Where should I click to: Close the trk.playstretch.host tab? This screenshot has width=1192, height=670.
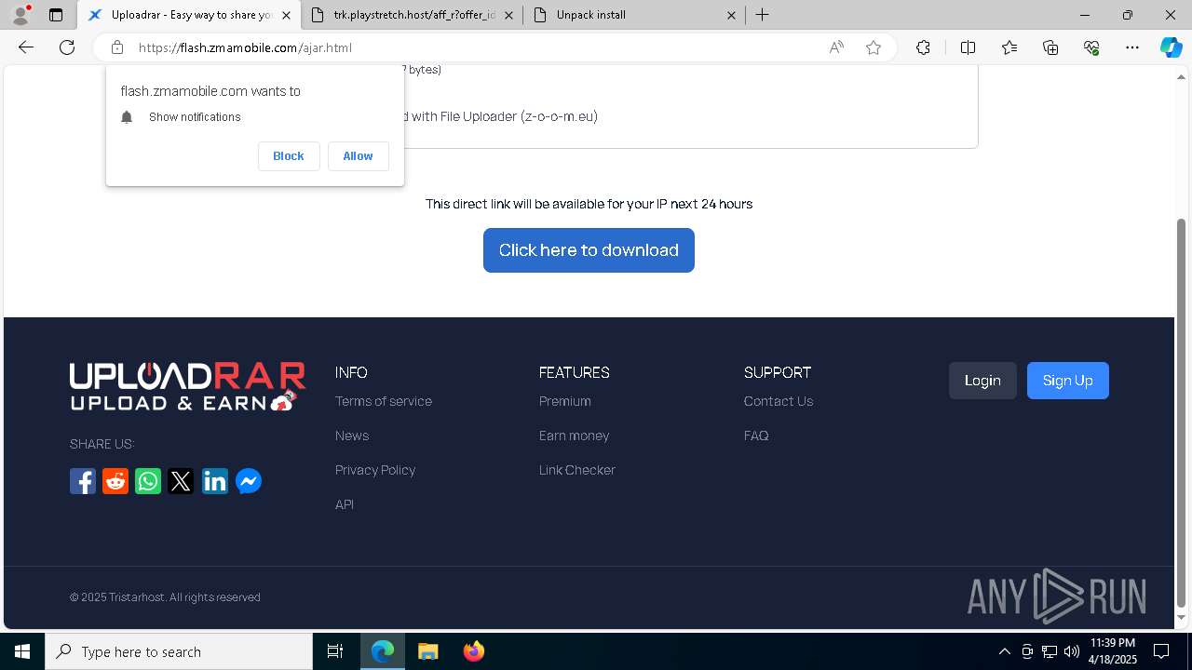[x=509, y=15]
